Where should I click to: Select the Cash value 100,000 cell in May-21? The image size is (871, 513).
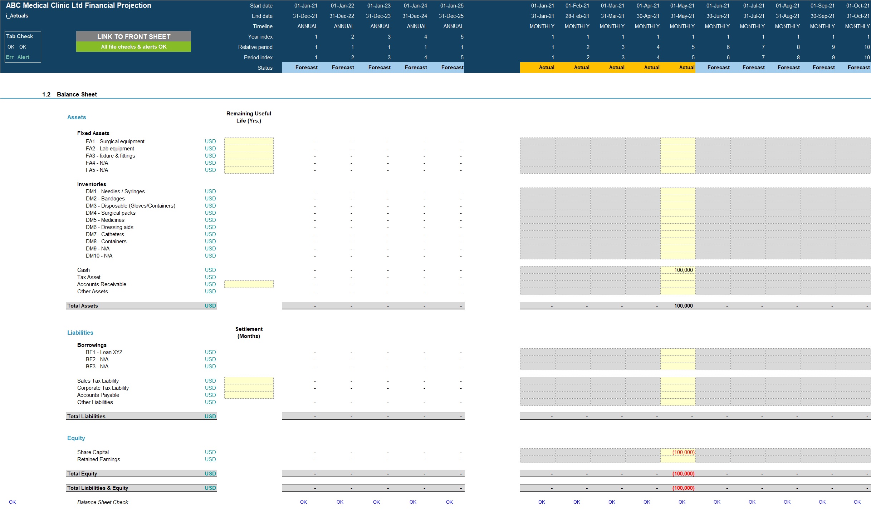678,270
